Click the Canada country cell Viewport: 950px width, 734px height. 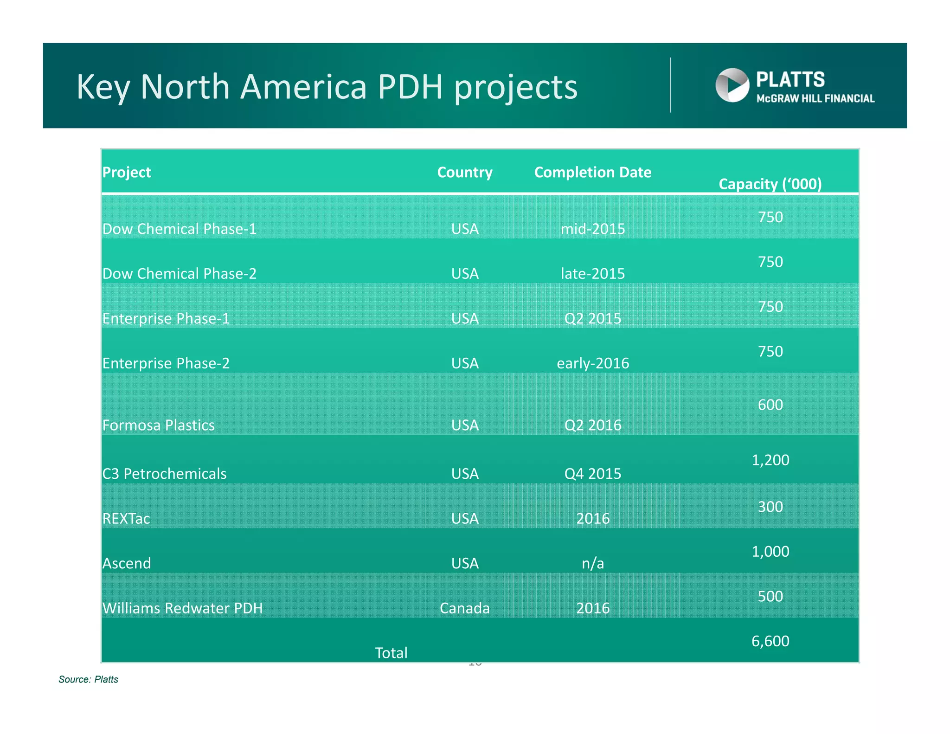464,608
